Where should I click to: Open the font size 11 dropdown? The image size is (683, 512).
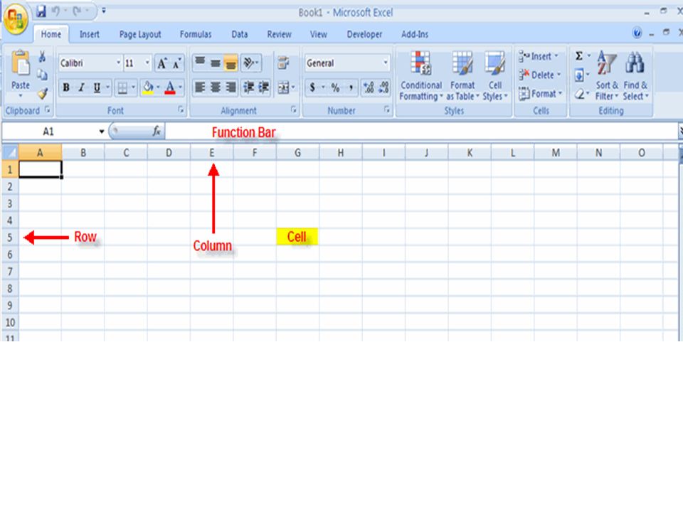[x=147, y=63]
